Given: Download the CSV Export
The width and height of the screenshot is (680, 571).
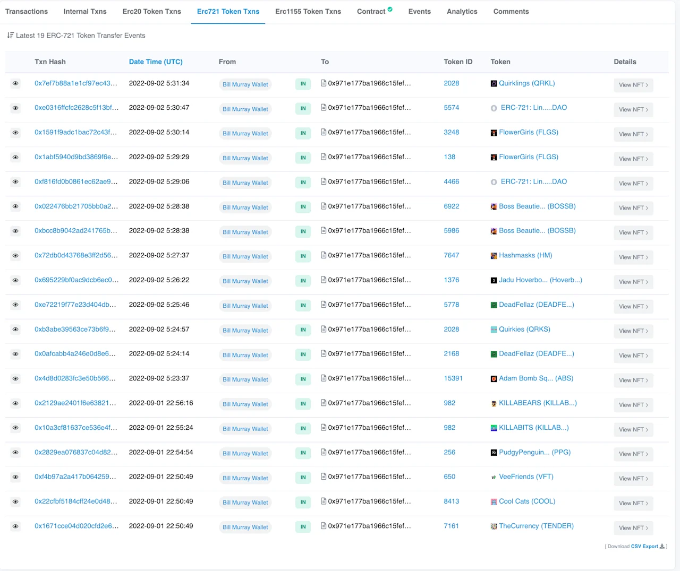Looking at the screenshot, I should [648, 546].
